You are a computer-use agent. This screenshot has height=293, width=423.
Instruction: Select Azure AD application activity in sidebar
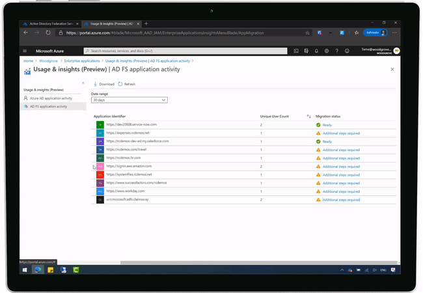tap(51, 98)
